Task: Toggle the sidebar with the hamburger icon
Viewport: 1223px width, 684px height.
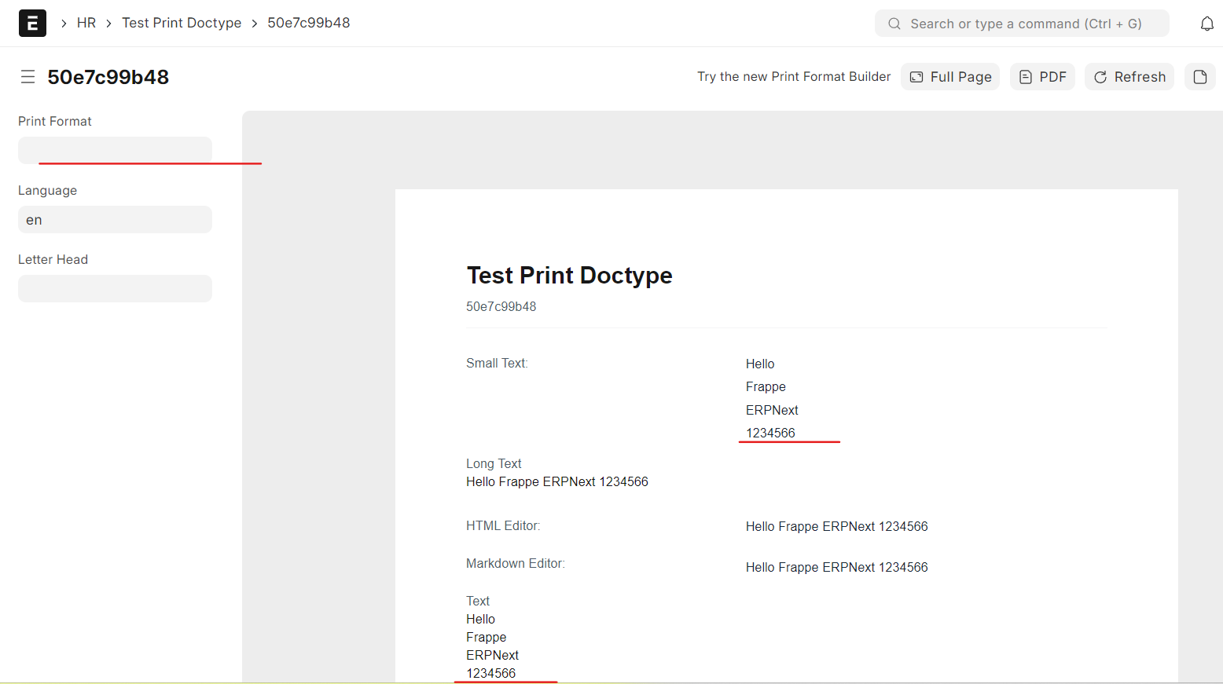Action: [28, 76]
